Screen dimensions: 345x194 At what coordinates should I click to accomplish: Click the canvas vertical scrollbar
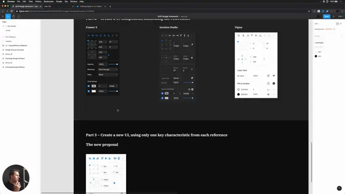tap(312, 162)
